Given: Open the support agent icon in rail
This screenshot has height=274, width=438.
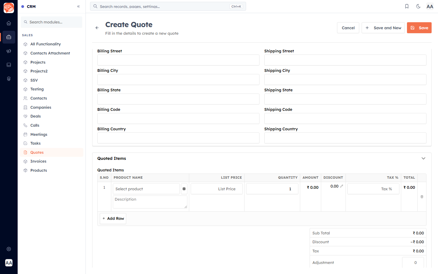Looking at the screenshot, I should click(9, 79).
